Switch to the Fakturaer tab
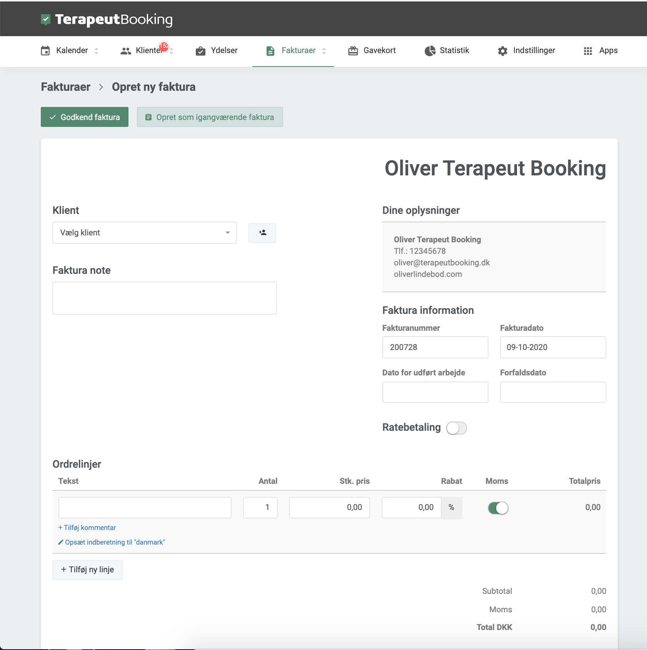This screenshot has height=650, width=647. coord(298,50)
